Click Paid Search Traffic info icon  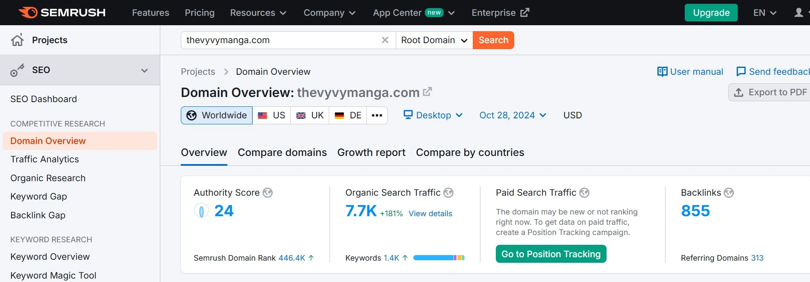click(x=584, y=193)
